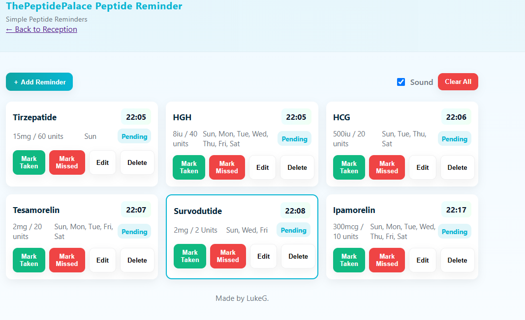Select the Ipamorelin card title
This screenshot has height=320, width=525.
(354, 210)
